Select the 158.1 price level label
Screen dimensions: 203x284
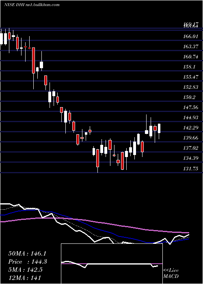coord(189,67)
